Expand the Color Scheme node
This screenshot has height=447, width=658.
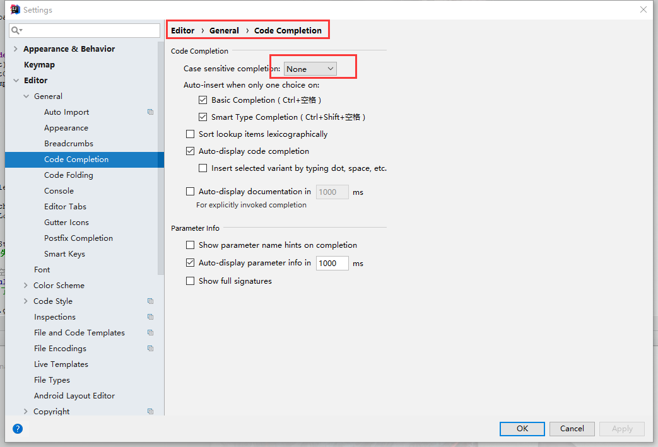pos(26,285)
